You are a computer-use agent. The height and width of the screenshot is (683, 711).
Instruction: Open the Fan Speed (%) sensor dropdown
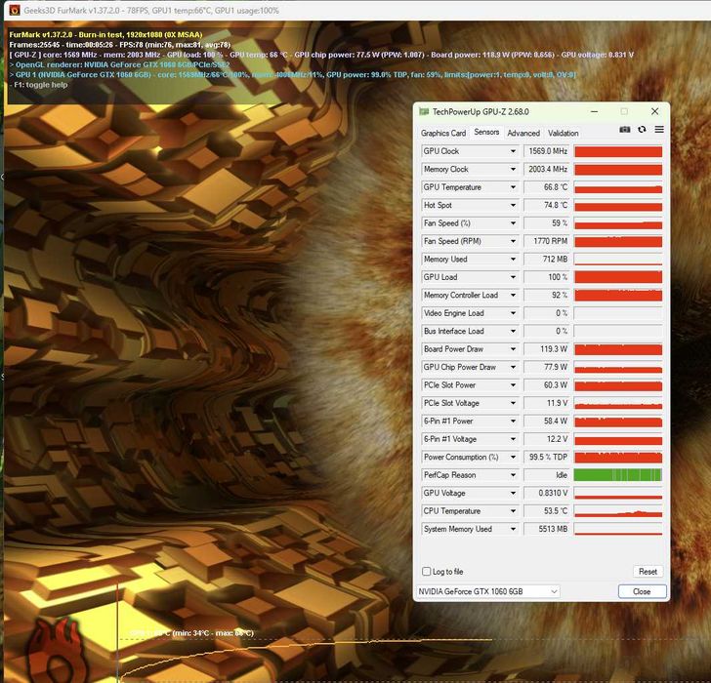513,222
